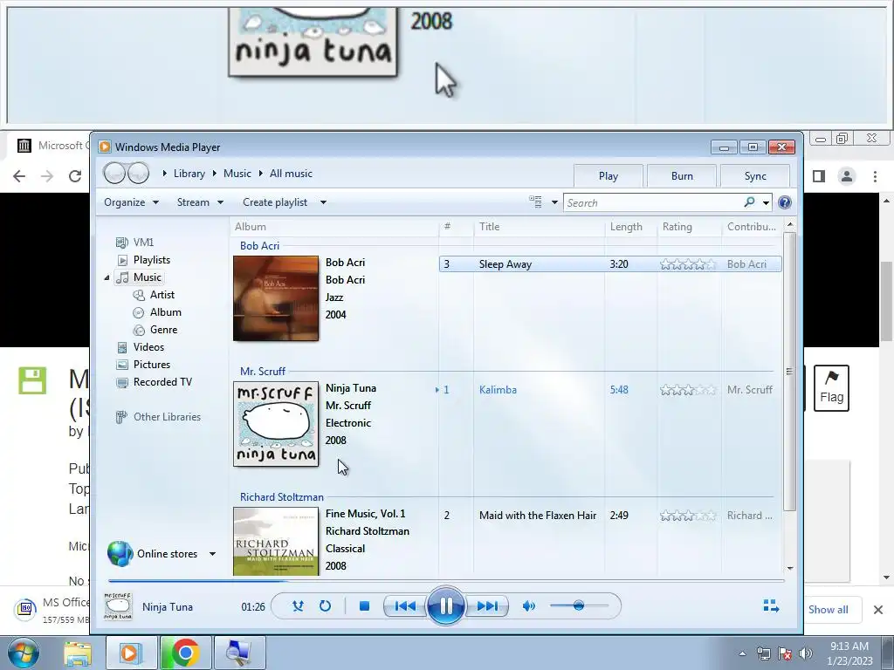Toggle shuffle in the playback controls
The width and height of the screenshot is (894, 670).
[298, 606]
